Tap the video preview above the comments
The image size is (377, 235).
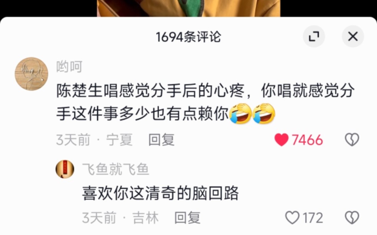[x=188, y=8]
